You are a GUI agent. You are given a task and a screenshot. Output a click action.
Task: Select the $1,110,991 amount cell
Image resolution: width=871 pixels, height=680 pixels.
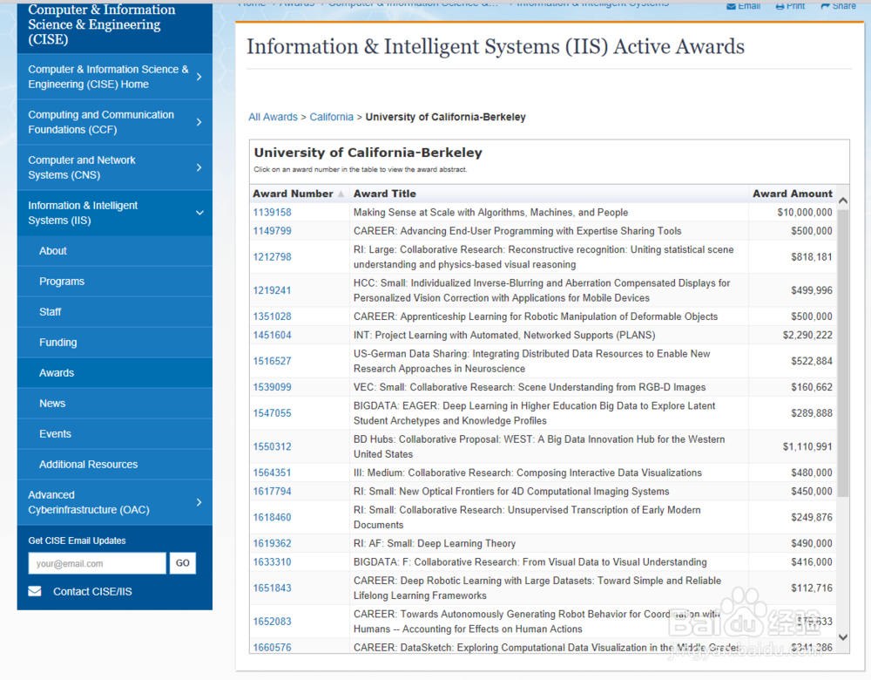pos(807,446)
